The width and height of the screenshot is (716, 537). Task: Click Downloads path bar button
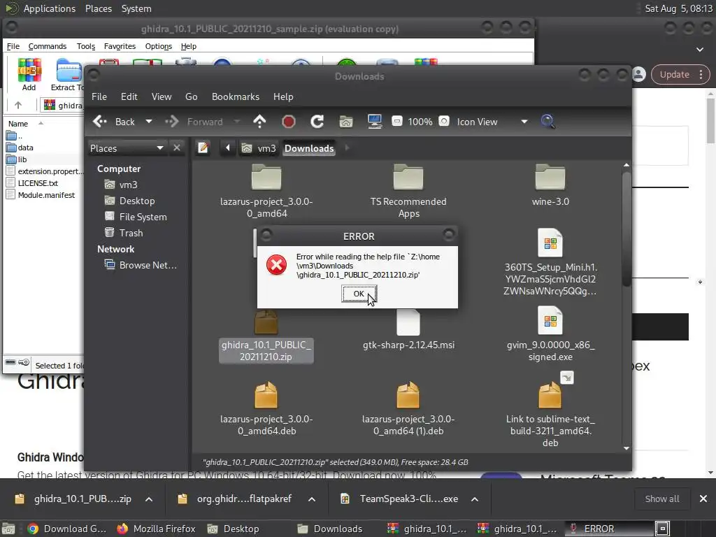(309, 148)
